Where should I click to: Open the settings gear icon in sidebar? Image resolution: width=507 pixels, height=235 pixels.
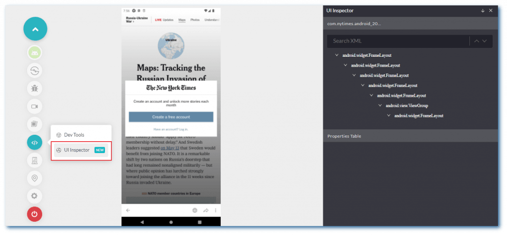pyautogui.click(x=35, y=196)
